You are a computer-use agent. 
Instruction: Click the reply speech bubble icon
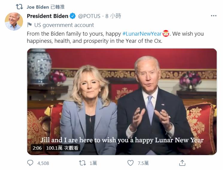(x=30, y=163)
